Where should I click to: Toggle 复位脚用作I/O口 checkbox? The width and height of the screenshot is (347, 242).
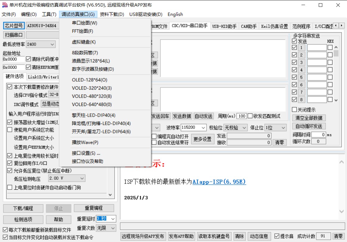(10, 163)
